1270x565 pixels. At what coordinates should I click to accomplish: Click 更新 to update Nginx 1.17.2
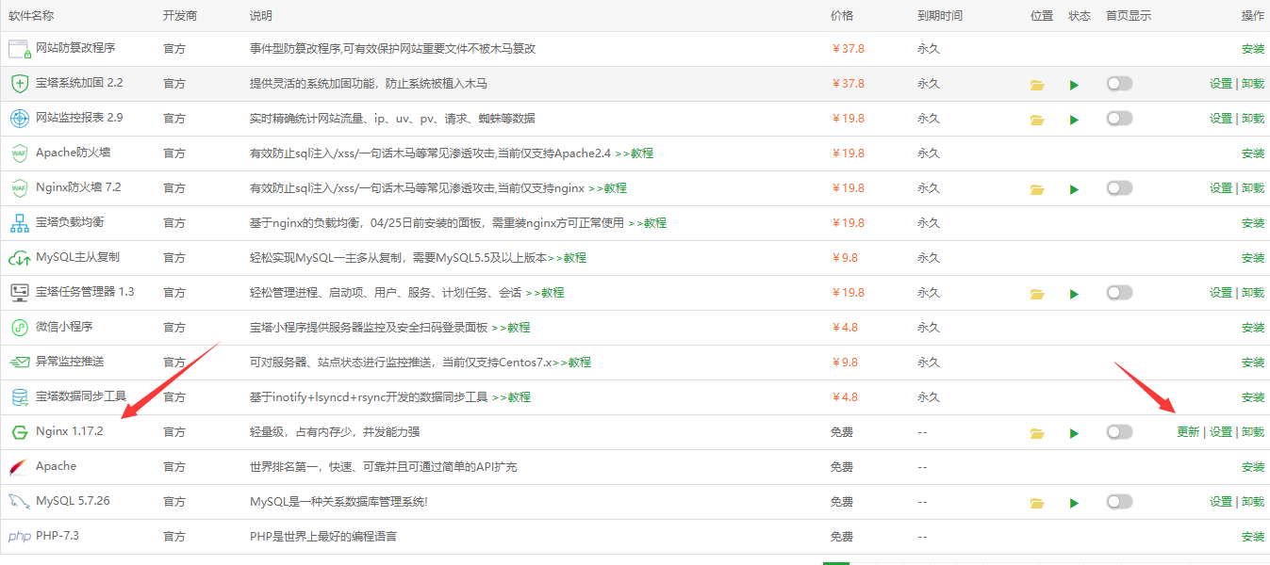pyautogui.click(x=1188, y=432)
